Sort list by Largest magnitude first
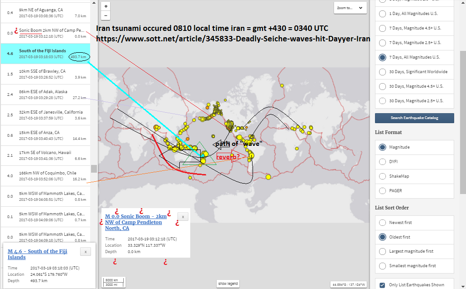466x289 pixels. coord(414,251)
